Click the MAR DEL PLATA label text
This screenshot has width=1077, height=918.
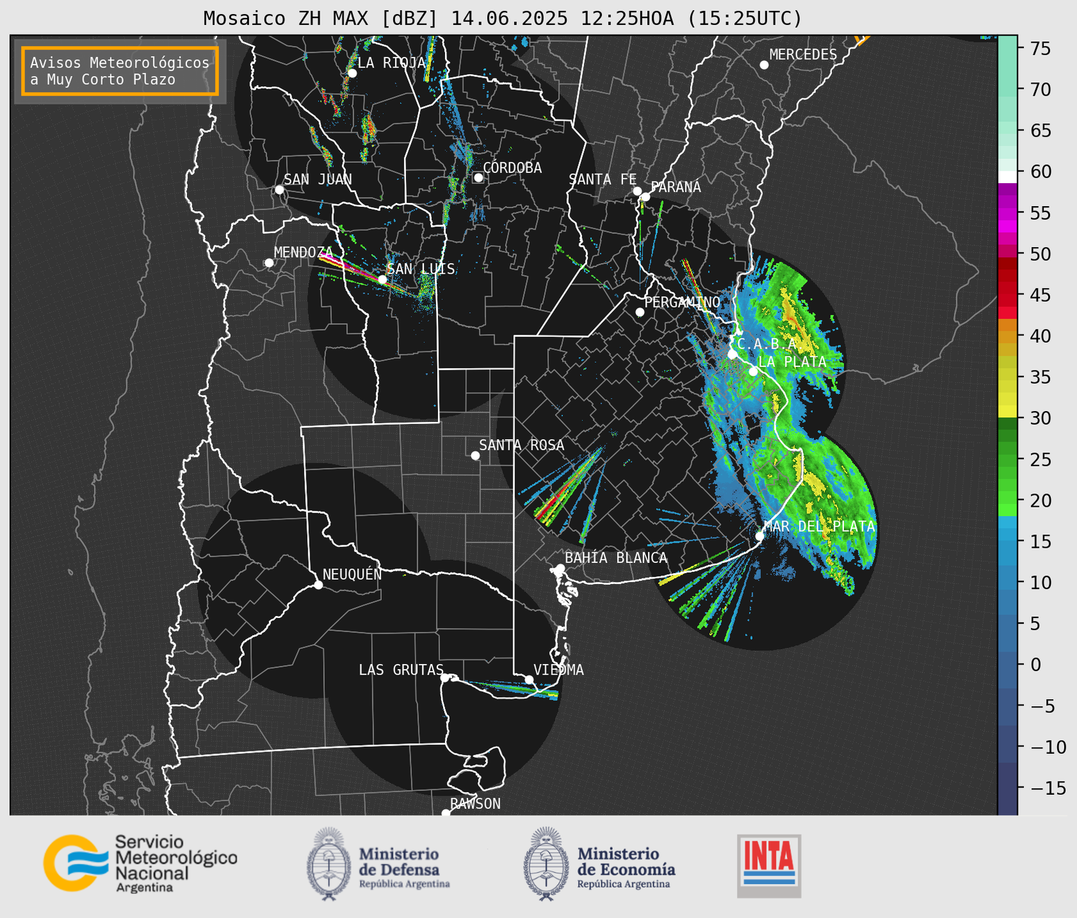pos(819,526)
